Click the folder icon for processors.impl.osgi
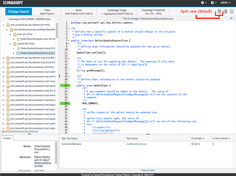 point(8,109)
